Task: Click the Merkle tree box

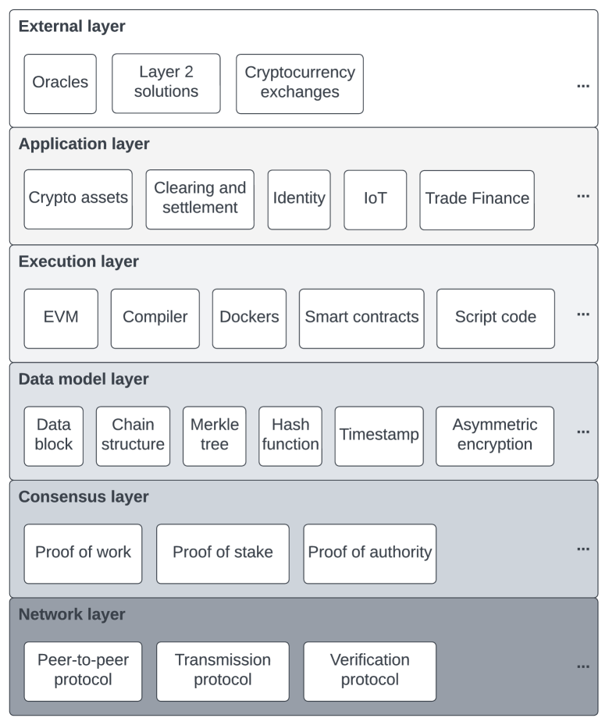Action: (215, 435)
